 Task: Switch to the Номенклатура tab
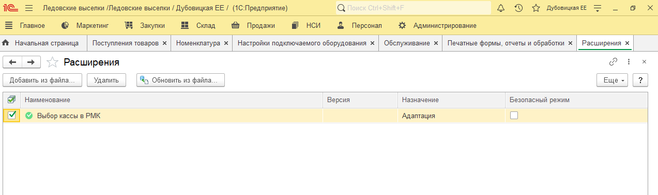pyautogui.click(x=198, y=43)
